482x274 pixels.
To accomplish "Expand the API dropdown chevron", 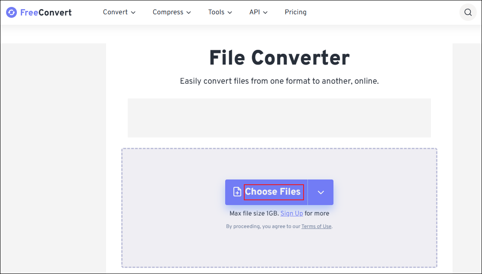I will (265, 13).
